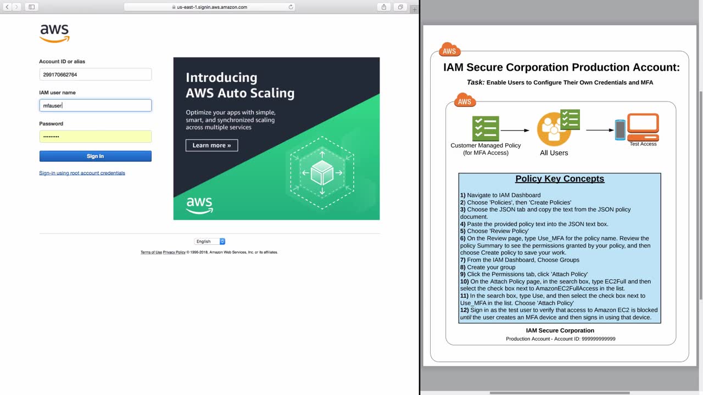Open the Privacy Policy link
The image size is (703, 395).
point(174,252)
